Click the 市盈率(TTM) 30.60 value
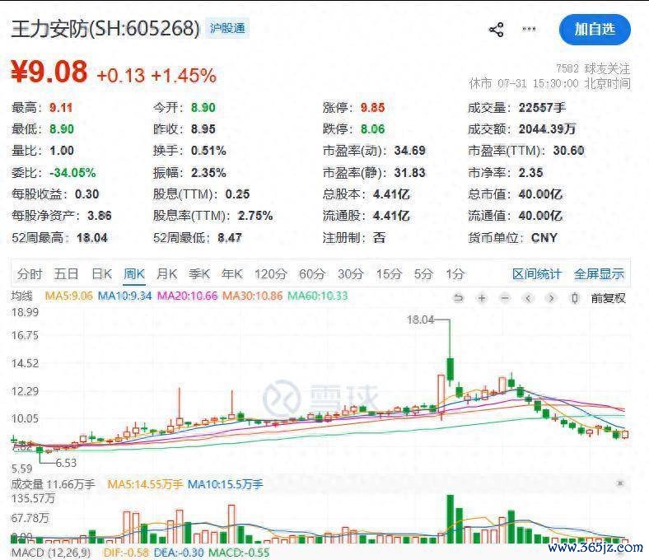The width and height of the screenshot is (649, 560). pos(569,151)
